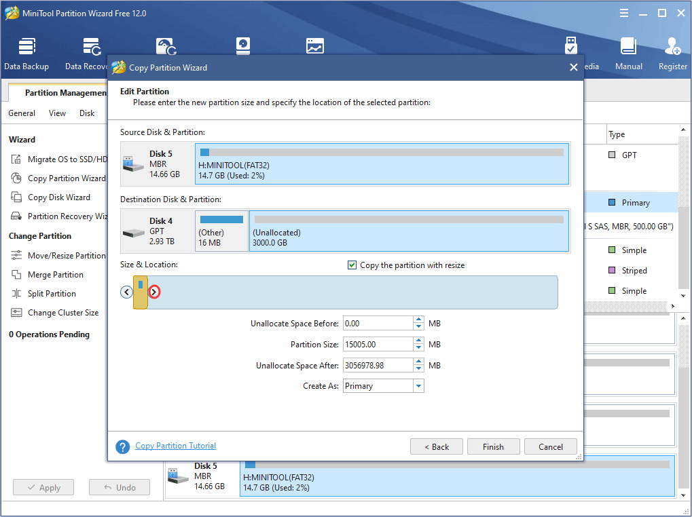Open the Space Analyzer image icon
Image resolution: width=692 pixels, height=517 pixels.
(x=314, y=46)
